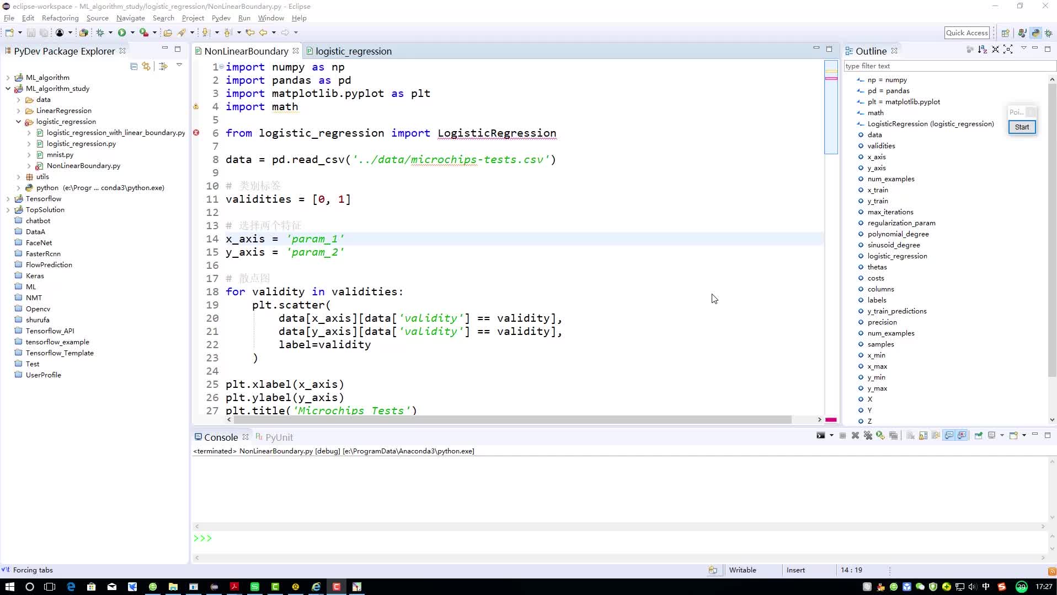The width and height of the screenshot is (1057, 595).
Task: Open the Window menu
Action: coord(271,18)
